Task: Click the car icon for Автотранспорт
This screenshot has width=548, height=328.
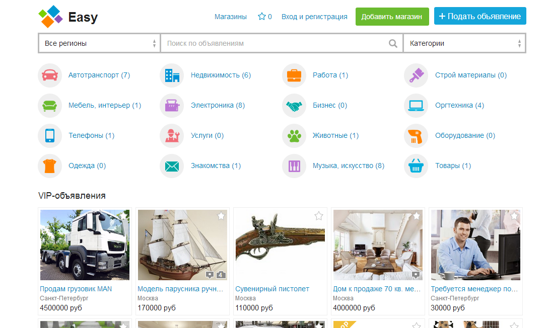Action: pos(50,75)
